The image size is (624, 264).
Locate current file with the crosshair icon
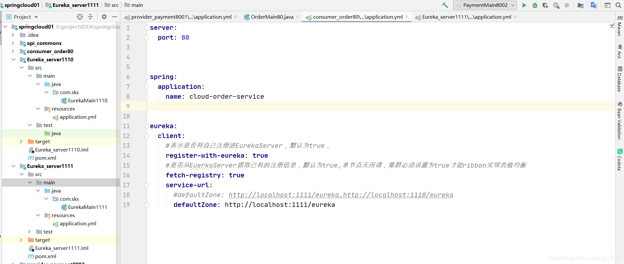pyautogui.click(x=80, y=17)
